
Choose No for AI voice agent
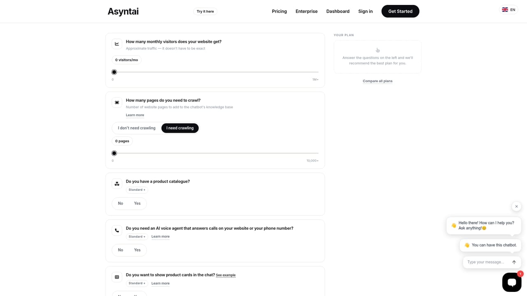coord(121,250)
